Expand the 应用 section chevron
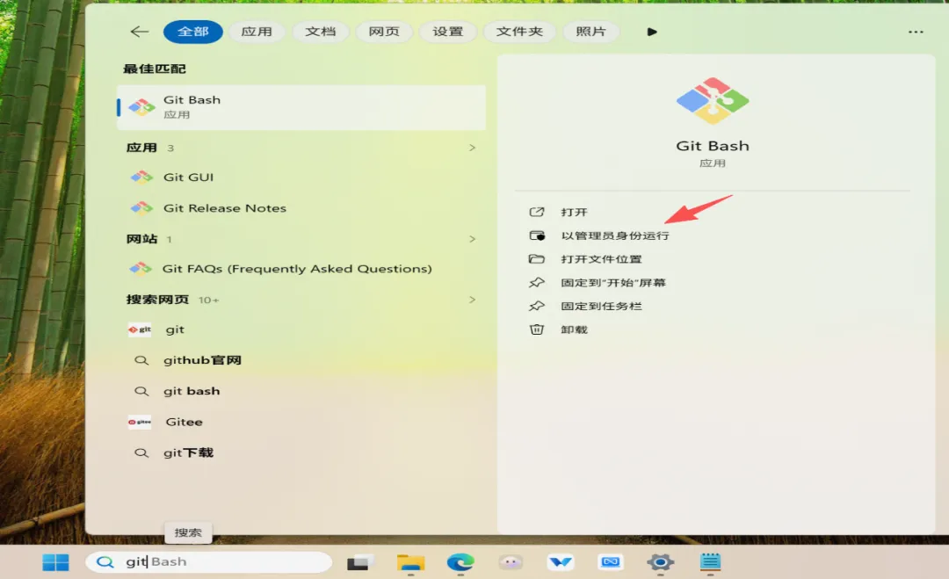The height and width of the screenshot is (579, 949). coord(472,148)
